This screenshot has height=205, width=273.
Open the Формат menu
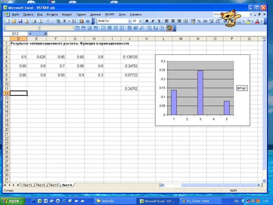tap(67, 15)
